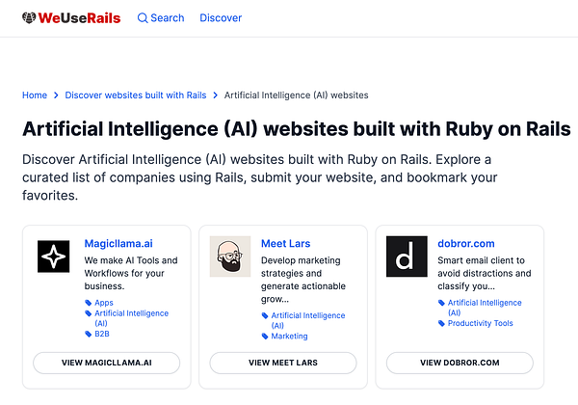Select the Productivity Tools tag link
Screen dimensions: 578x405
(x=481, y=323)
